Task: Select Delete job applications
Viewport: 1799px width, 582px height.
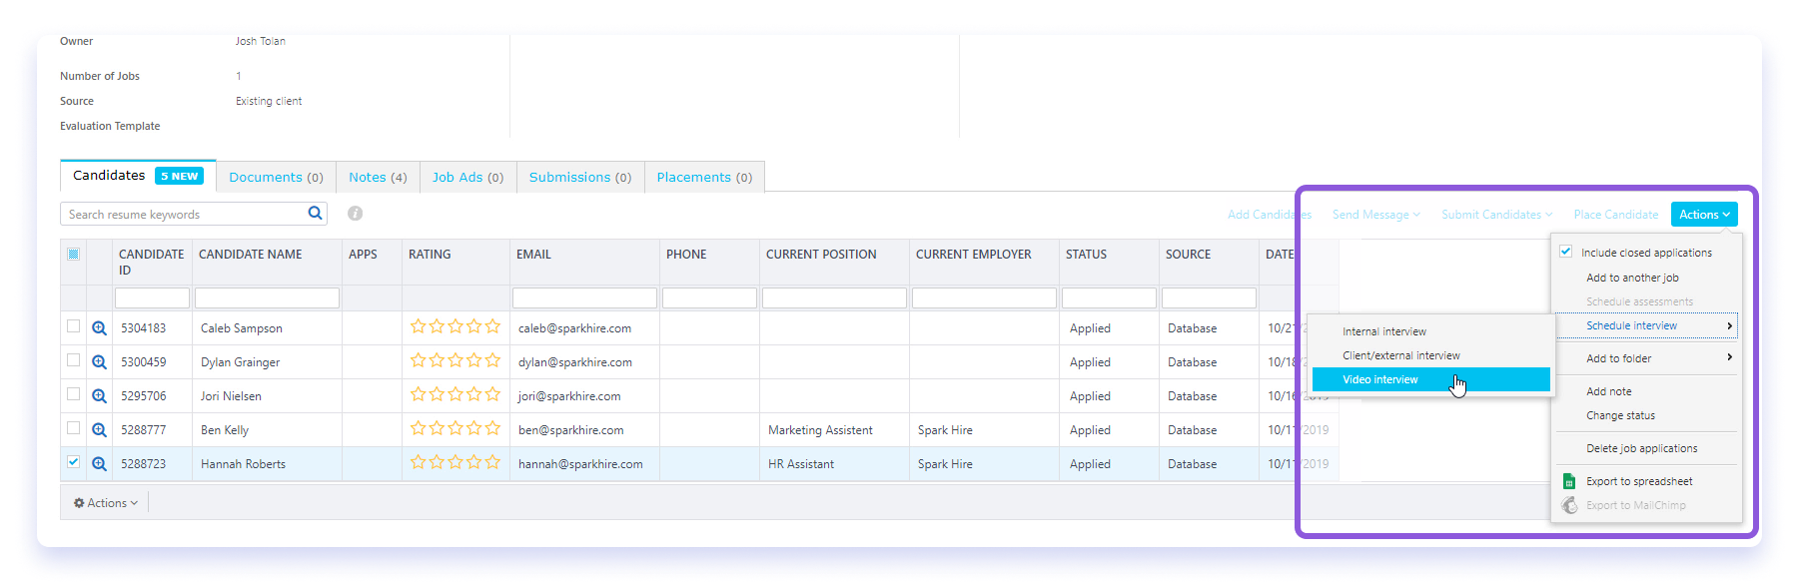Action: coord(1641,448)
